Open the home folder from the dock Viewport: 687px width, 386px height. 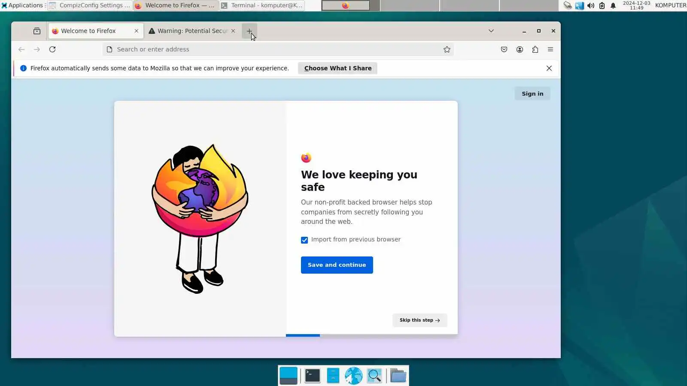pyautogui.click(x=398, y=376)
